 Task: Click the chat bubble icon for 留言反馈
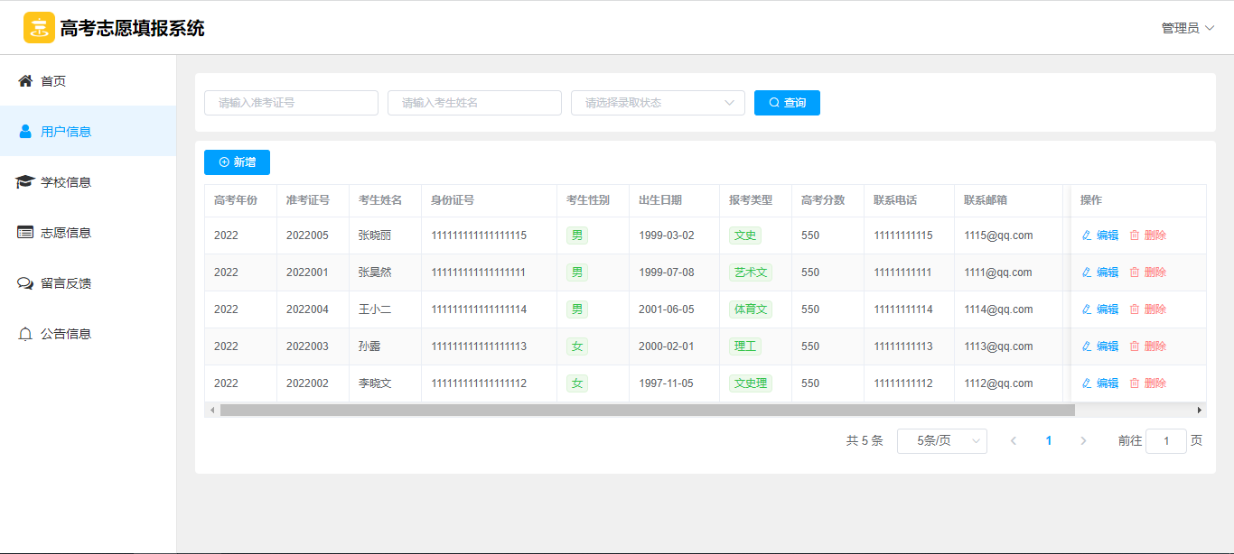pyautogui.click(x=25, y=283)
